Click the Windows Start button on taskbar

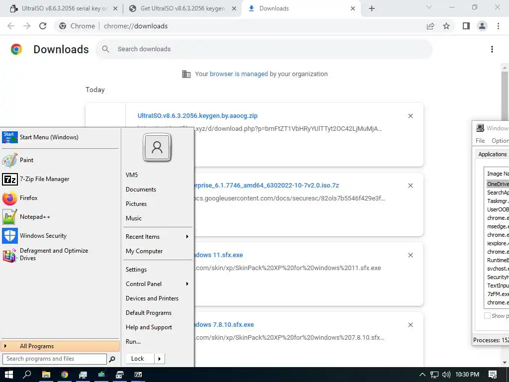pyautogui.click(x=9, y=375)
